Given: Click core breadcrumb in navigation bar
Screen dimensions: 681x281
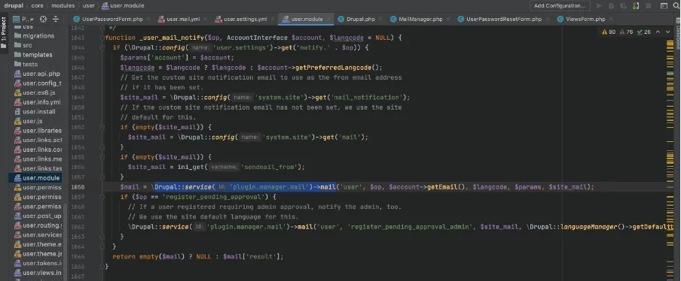Looking at the screenshot, I should point(38,5).
